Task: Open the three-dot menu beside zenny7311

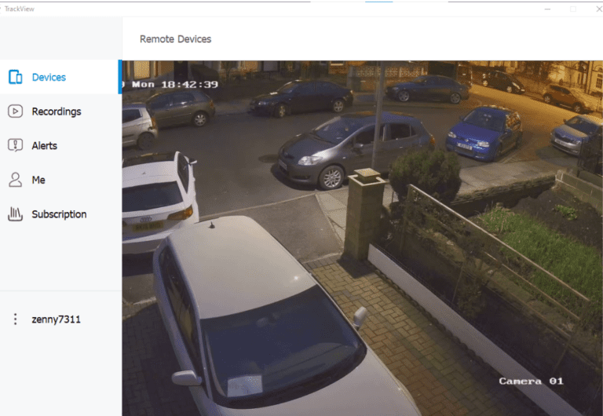Action: (16, 319)
